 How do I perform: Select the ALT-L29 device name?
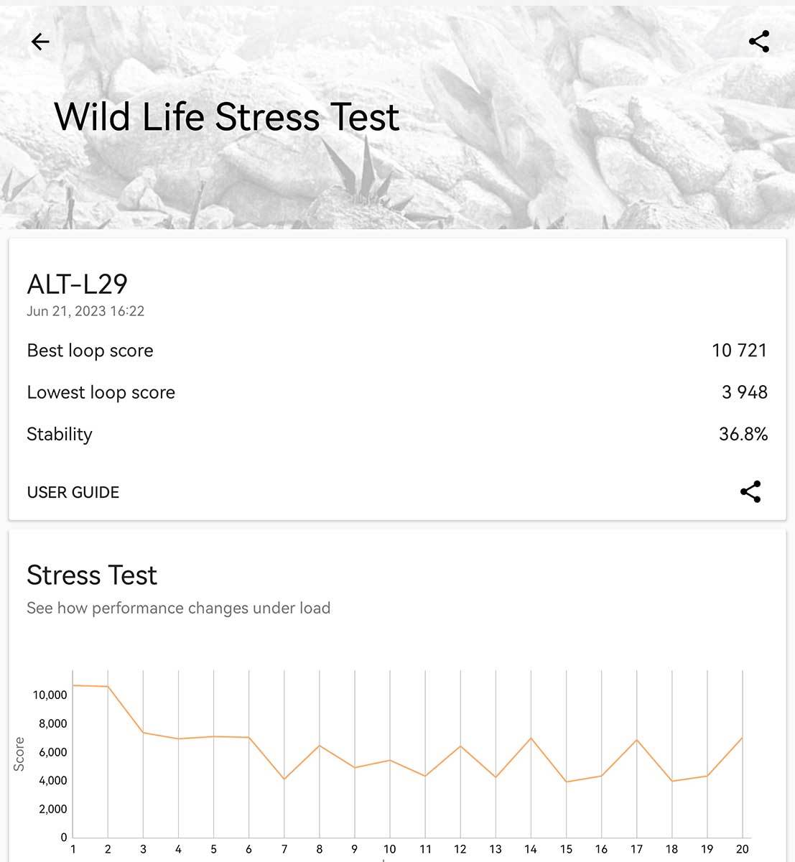pos(76,284)
